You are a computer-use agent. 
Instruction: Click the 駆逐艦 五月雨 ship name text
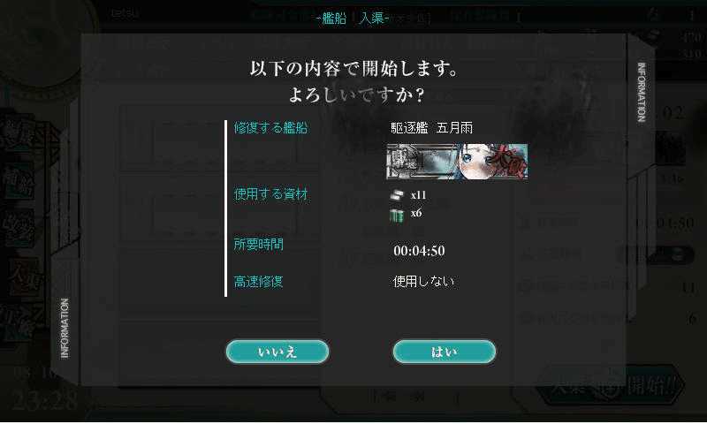pyautogui.click(x=431, y=128)
